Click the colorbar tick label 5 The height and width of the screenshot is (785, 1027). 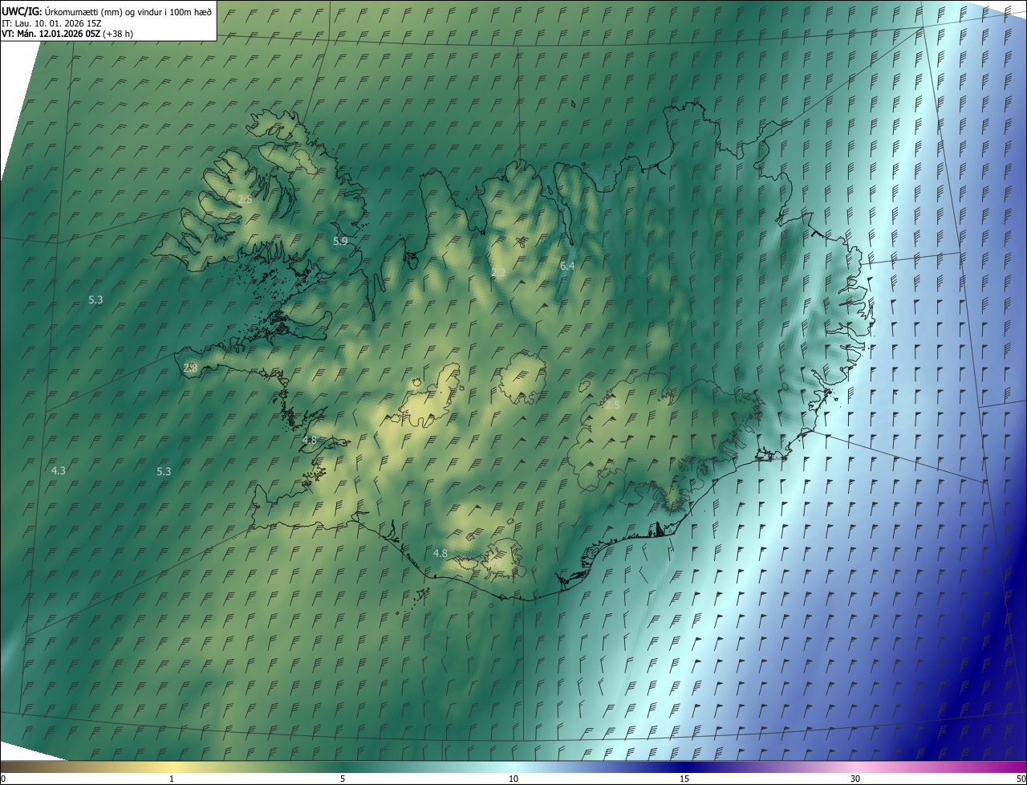(343, 779)
